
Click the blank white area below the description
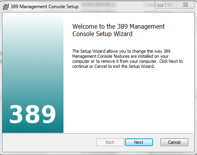[128, 101]
